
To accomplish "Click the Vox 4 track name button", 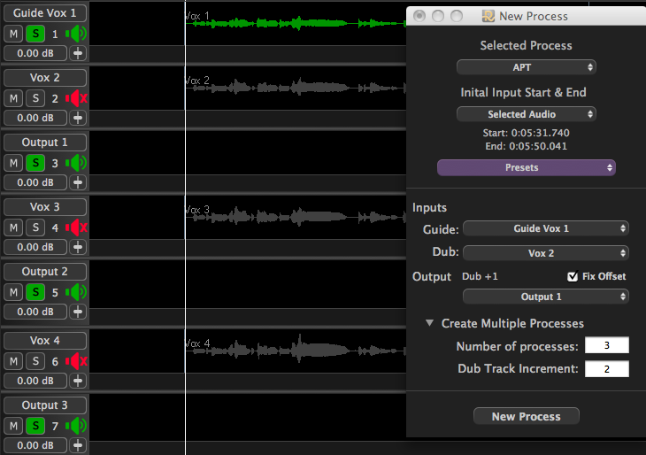I will point(45,341).
